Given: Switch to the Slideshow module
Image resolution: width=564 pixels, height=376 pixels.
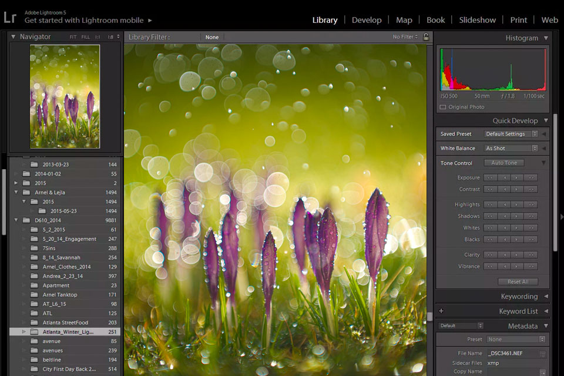Looking at the screenshot, I should 477,20.
